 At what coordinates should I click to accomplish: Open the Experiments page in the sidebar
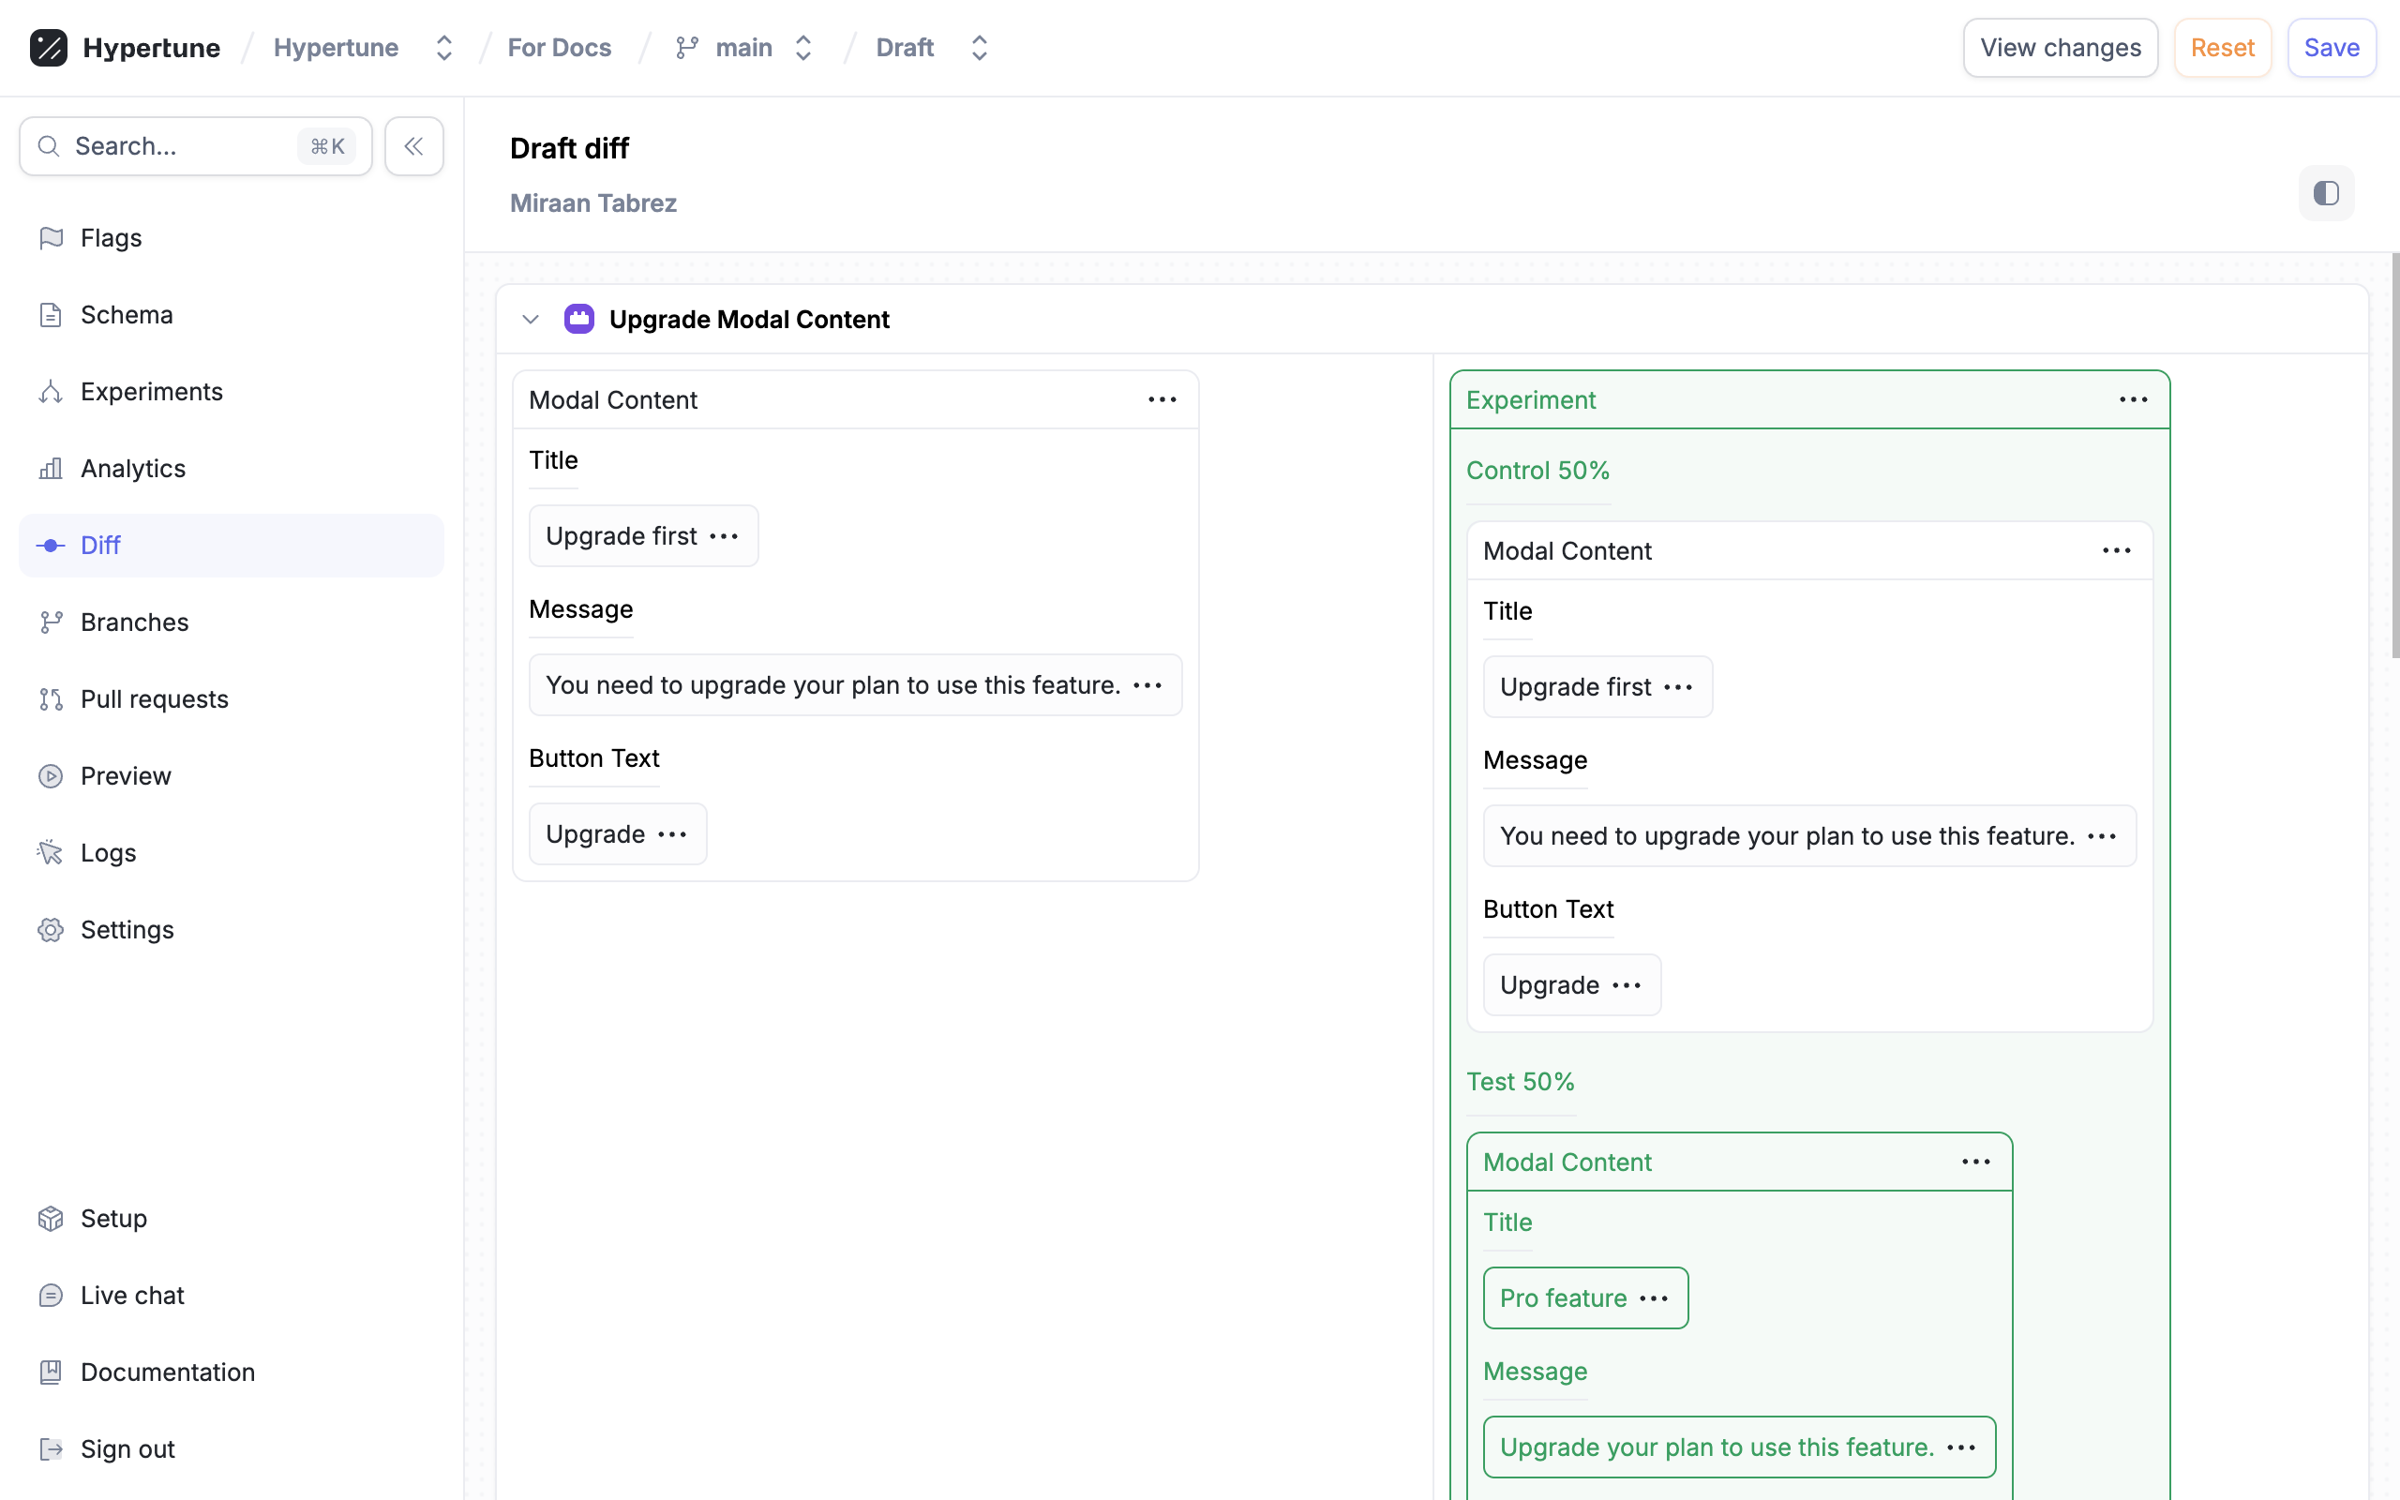(x=151, y=392)
